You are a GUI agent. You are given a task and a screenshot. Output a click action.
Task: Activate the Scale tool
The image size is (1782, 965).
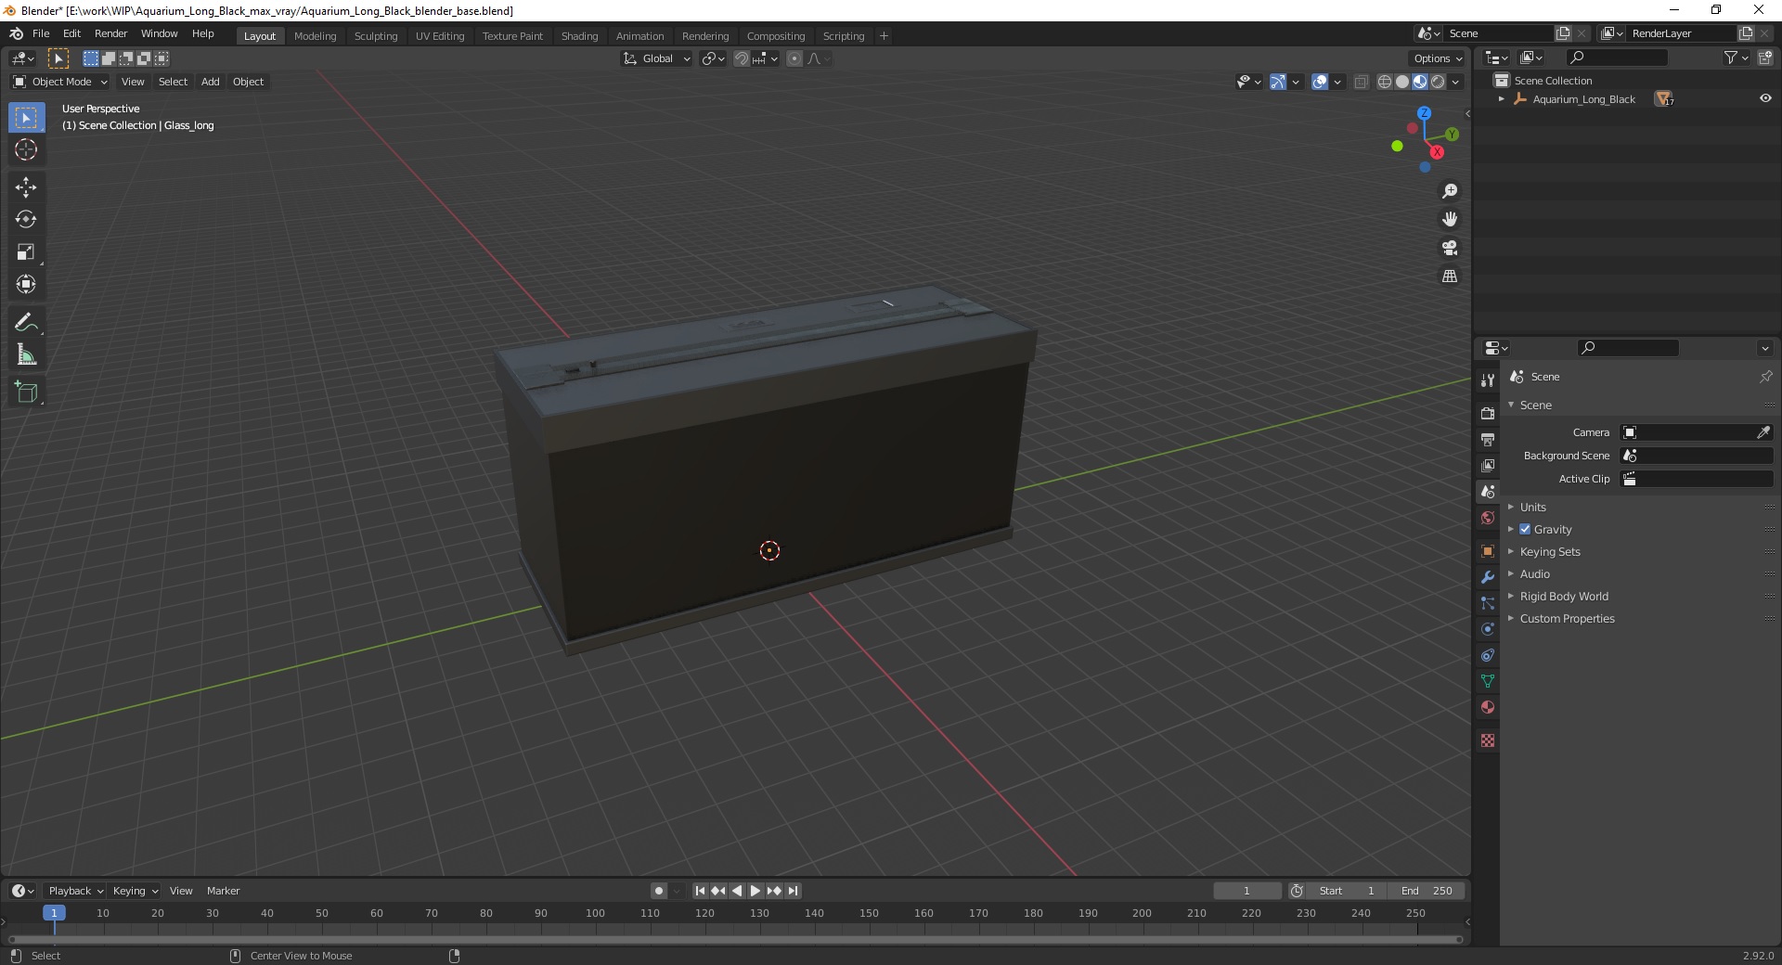pyautogui.click(x=26, y=252)
